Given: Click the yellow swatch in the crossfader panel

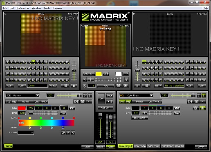Looking at the screenshot, I should (99, 74).
